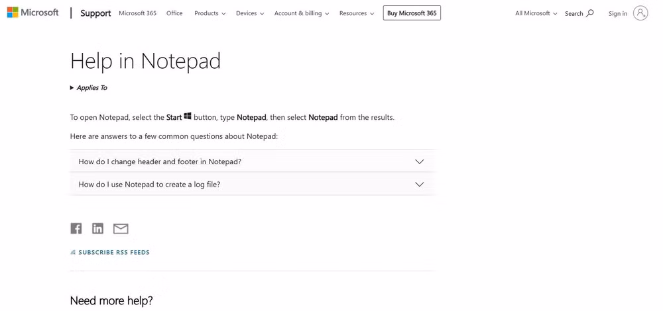Share the page on LinkedIn
This screenshot has height=311, width=663.
click(x=97, y=228)
